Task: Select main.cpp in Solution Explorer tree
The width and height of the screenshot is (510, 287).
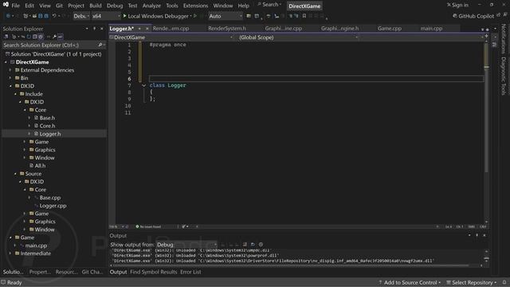Action: (x=36, y=246)
